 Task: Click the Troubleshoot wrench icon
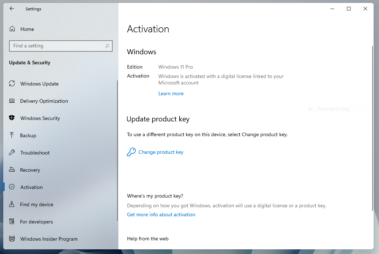[x=12, y=152]
